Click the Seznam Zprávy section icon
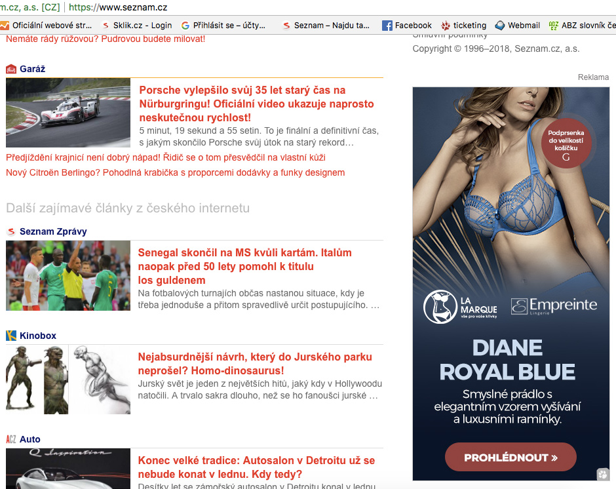The image size is (616, 489). [11, 231]
